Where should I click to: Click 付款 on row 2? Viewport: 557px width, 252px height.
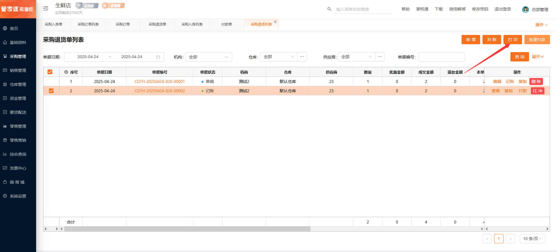coord(523,91)
